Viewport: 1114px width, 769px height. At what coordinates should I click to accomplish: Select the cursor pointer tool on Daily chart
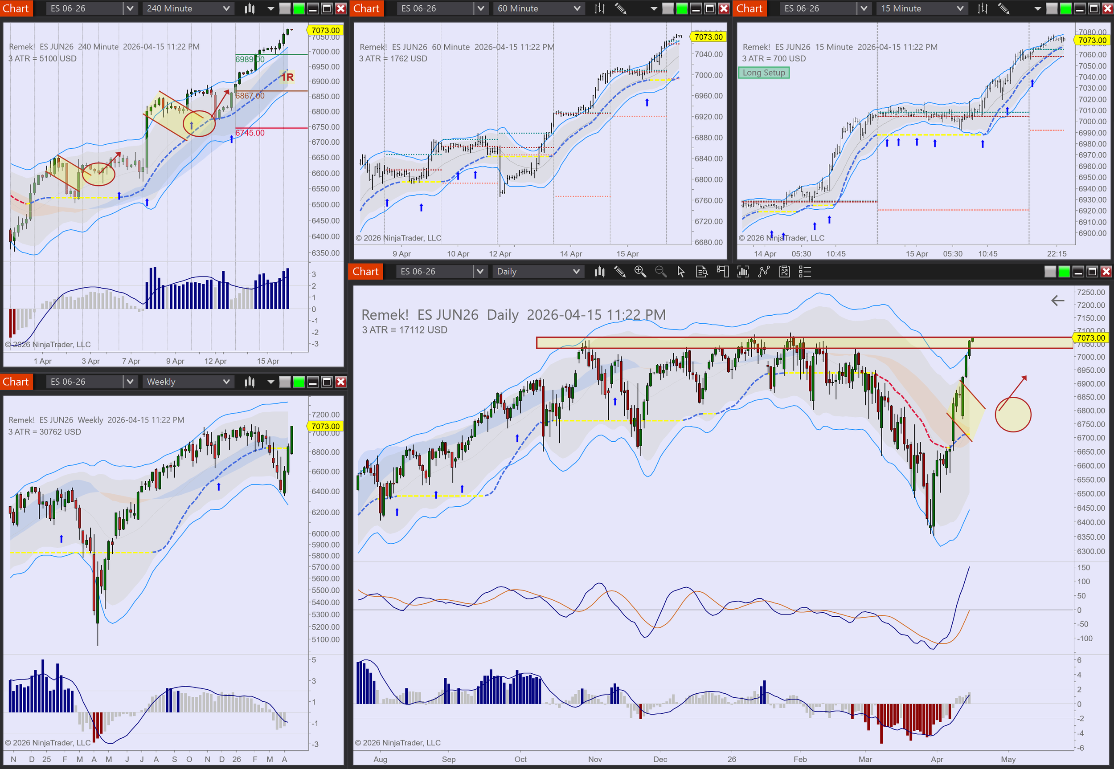[680, 272]
